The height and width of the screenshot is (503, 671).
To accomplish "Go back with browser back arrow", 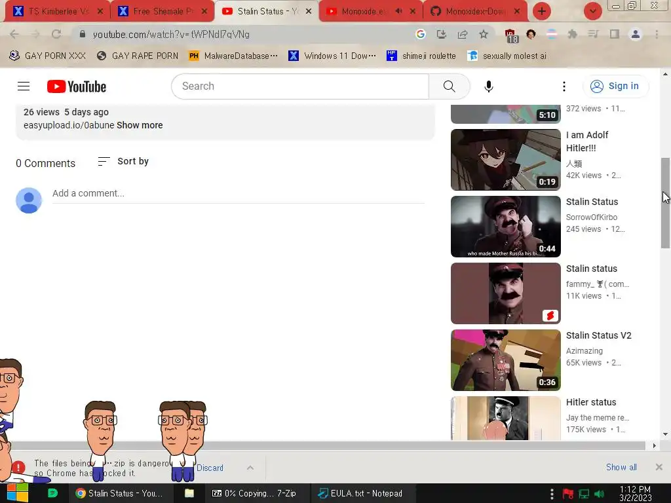I will coord(14,34).
